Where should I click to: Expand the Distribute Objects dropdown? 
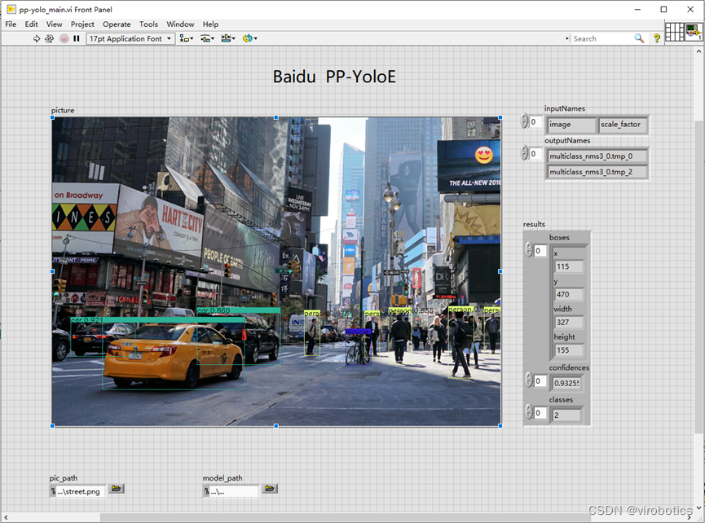[207, 38]
